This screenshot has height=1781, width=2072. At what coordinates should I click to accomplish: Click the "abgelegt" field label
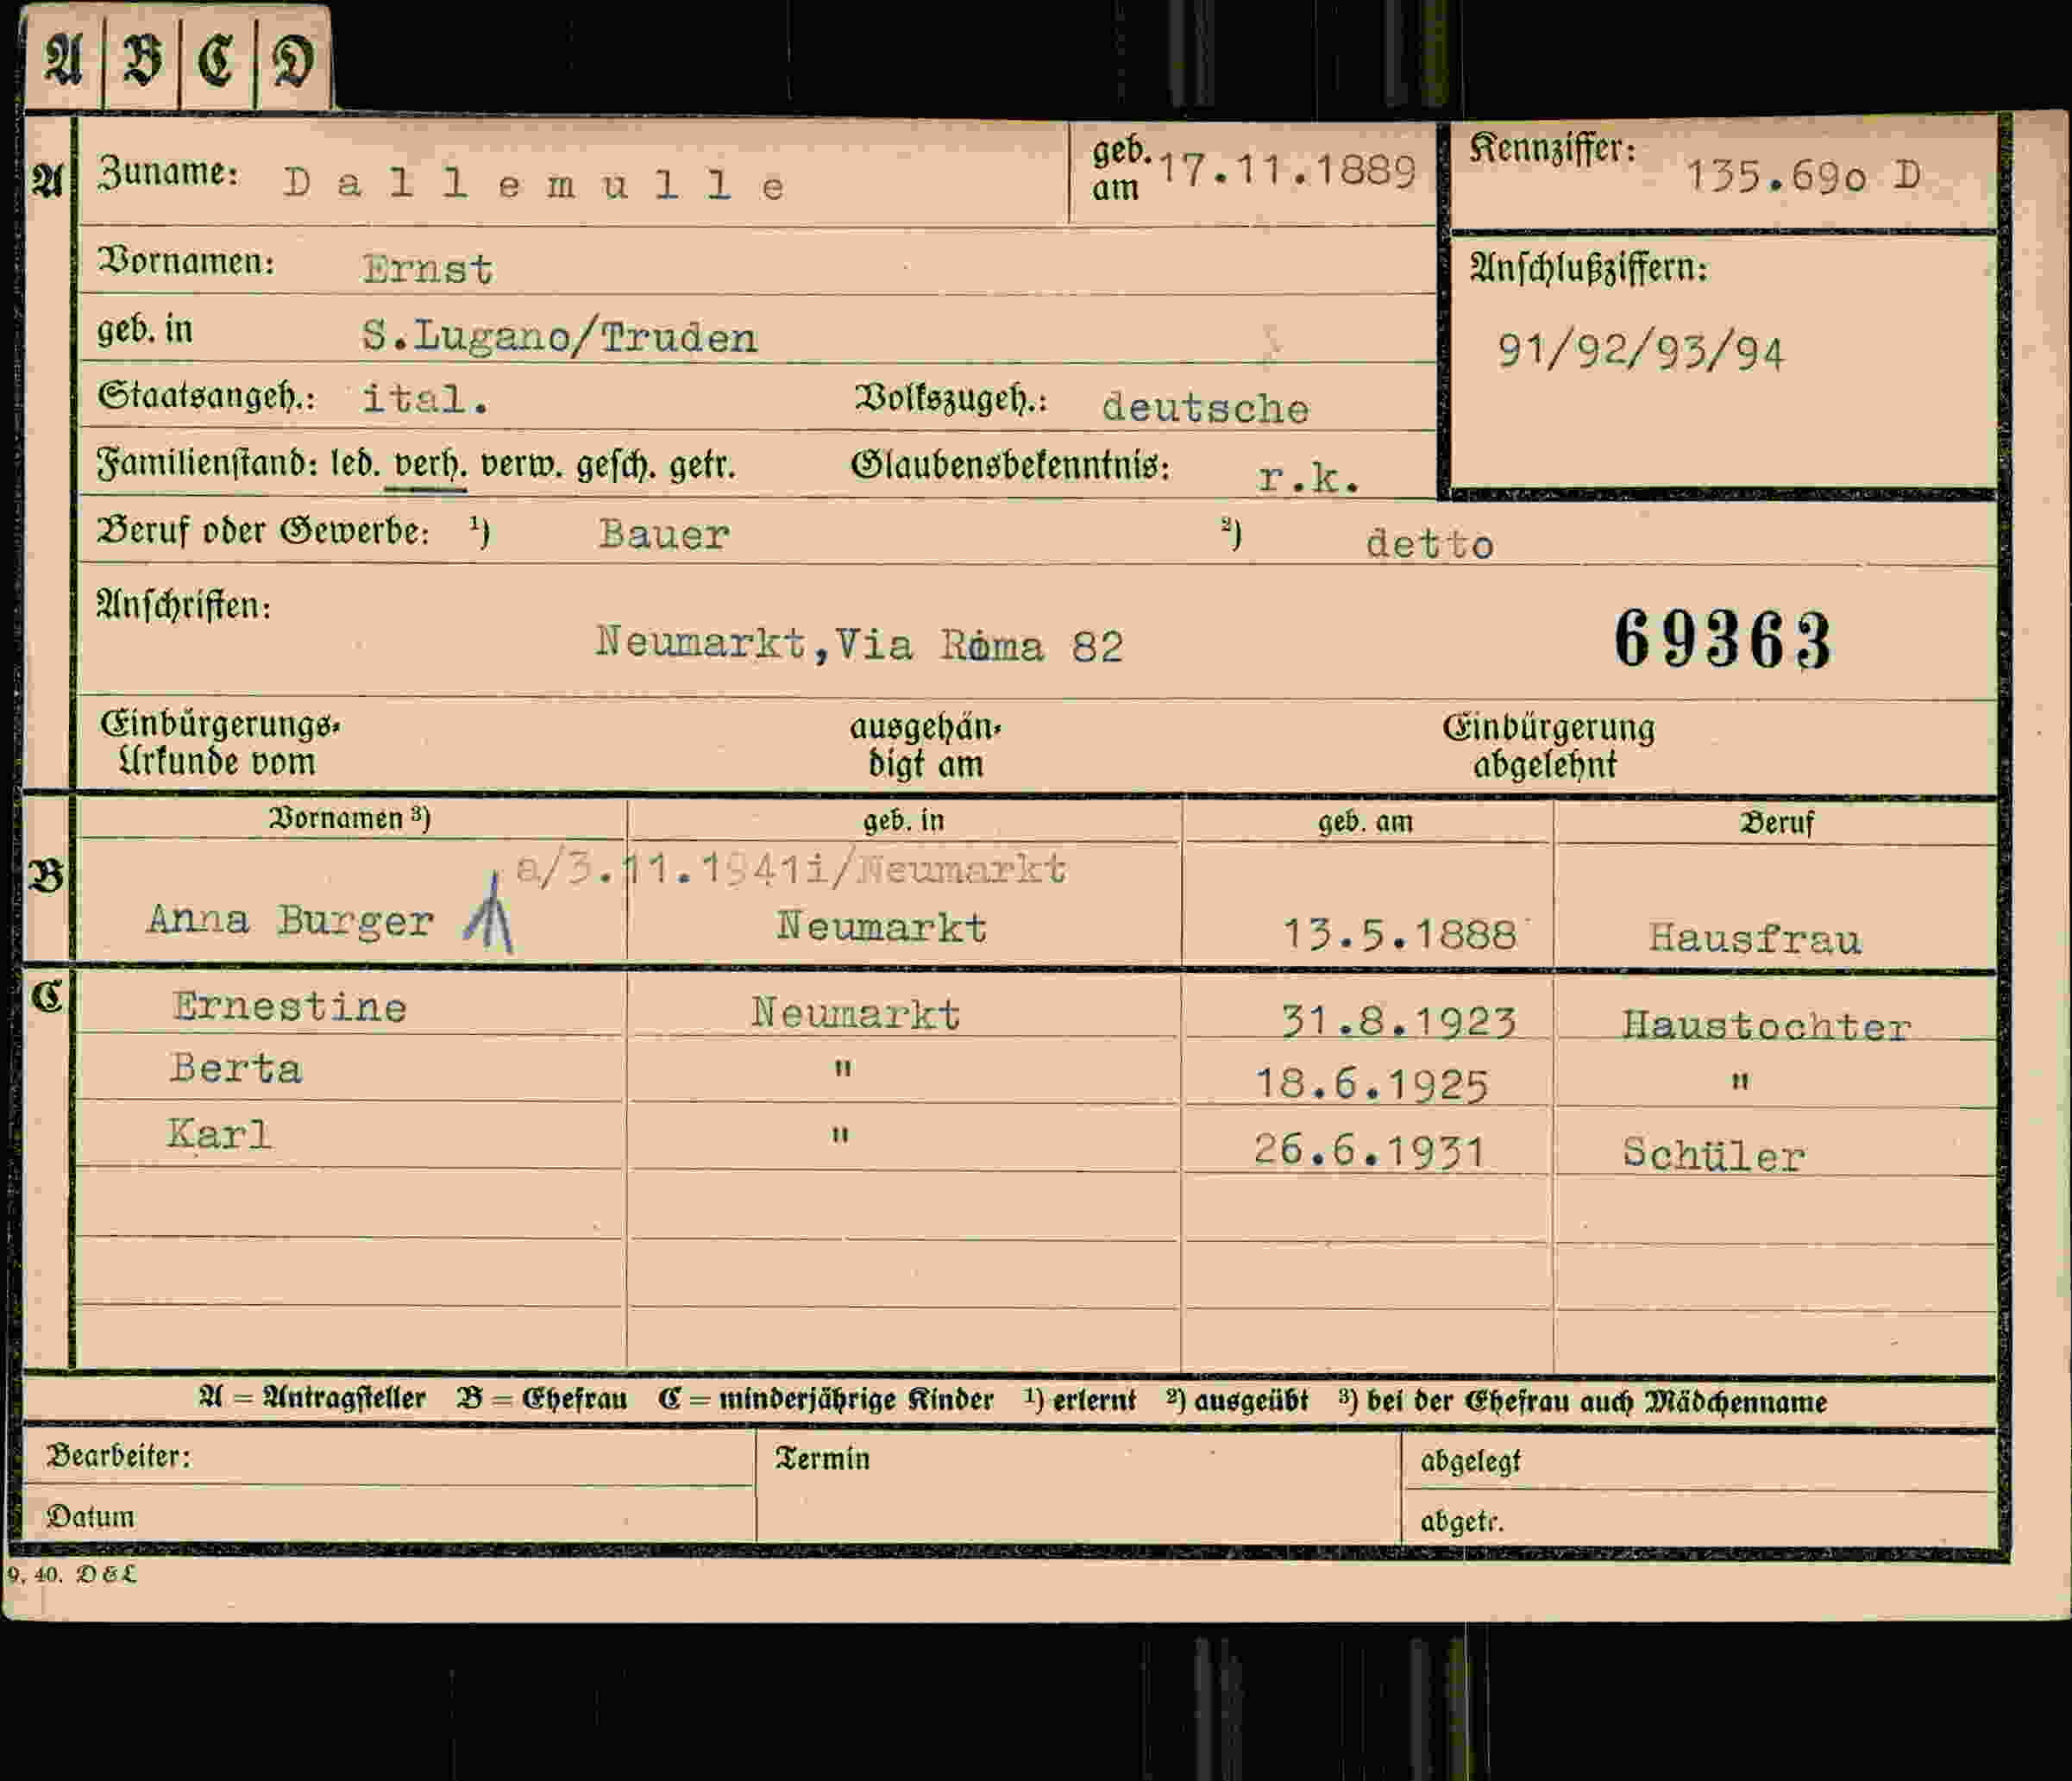tap(1470, 1462)
